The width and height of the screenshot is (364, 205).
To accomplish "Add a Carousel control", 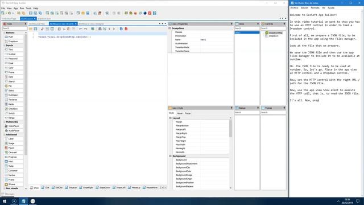I will click(14, 153).
